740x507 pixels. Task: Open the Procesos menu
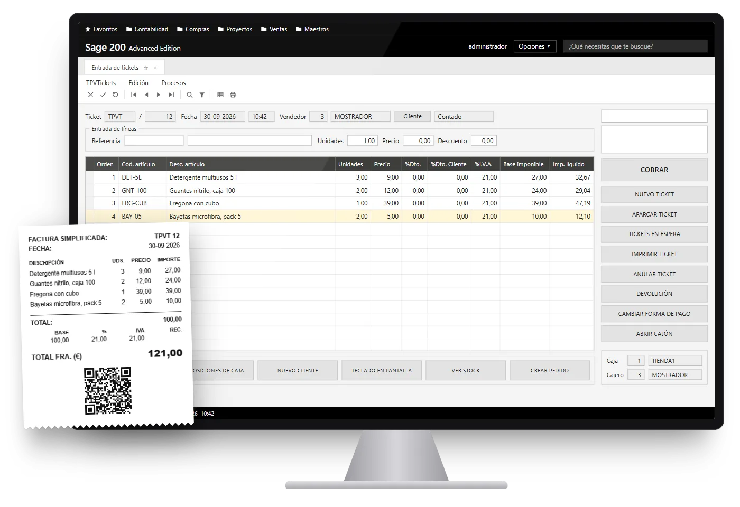coord(173,83)
